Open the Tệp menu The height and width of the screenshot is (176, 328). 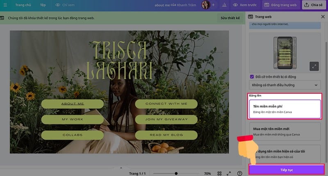point(43,5)
